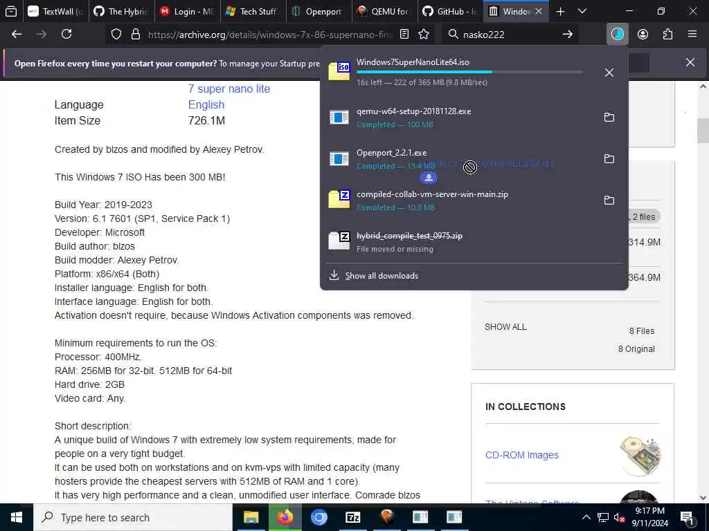Click the taskbar Type here to search box
709x531 pixels.
[x=133, y=517]
